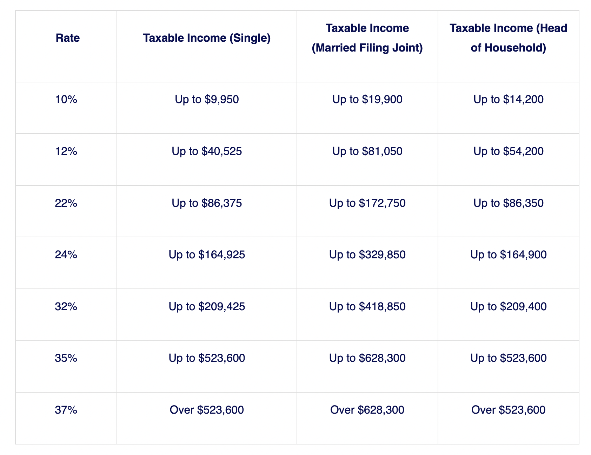The width and height of the screenshot is (591, 455).
Task: Click the 32% rate cell
Action: click(66, 307)
